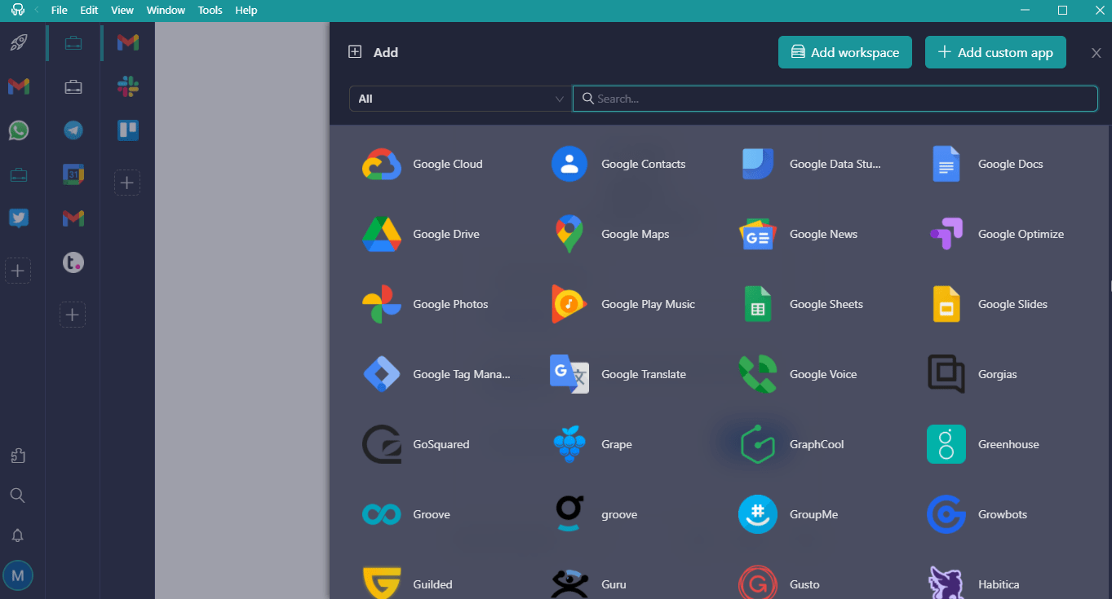Viewport: 1112px width, 599px height.
Task: Click the plus button below the t. icon
Action: 73,315
